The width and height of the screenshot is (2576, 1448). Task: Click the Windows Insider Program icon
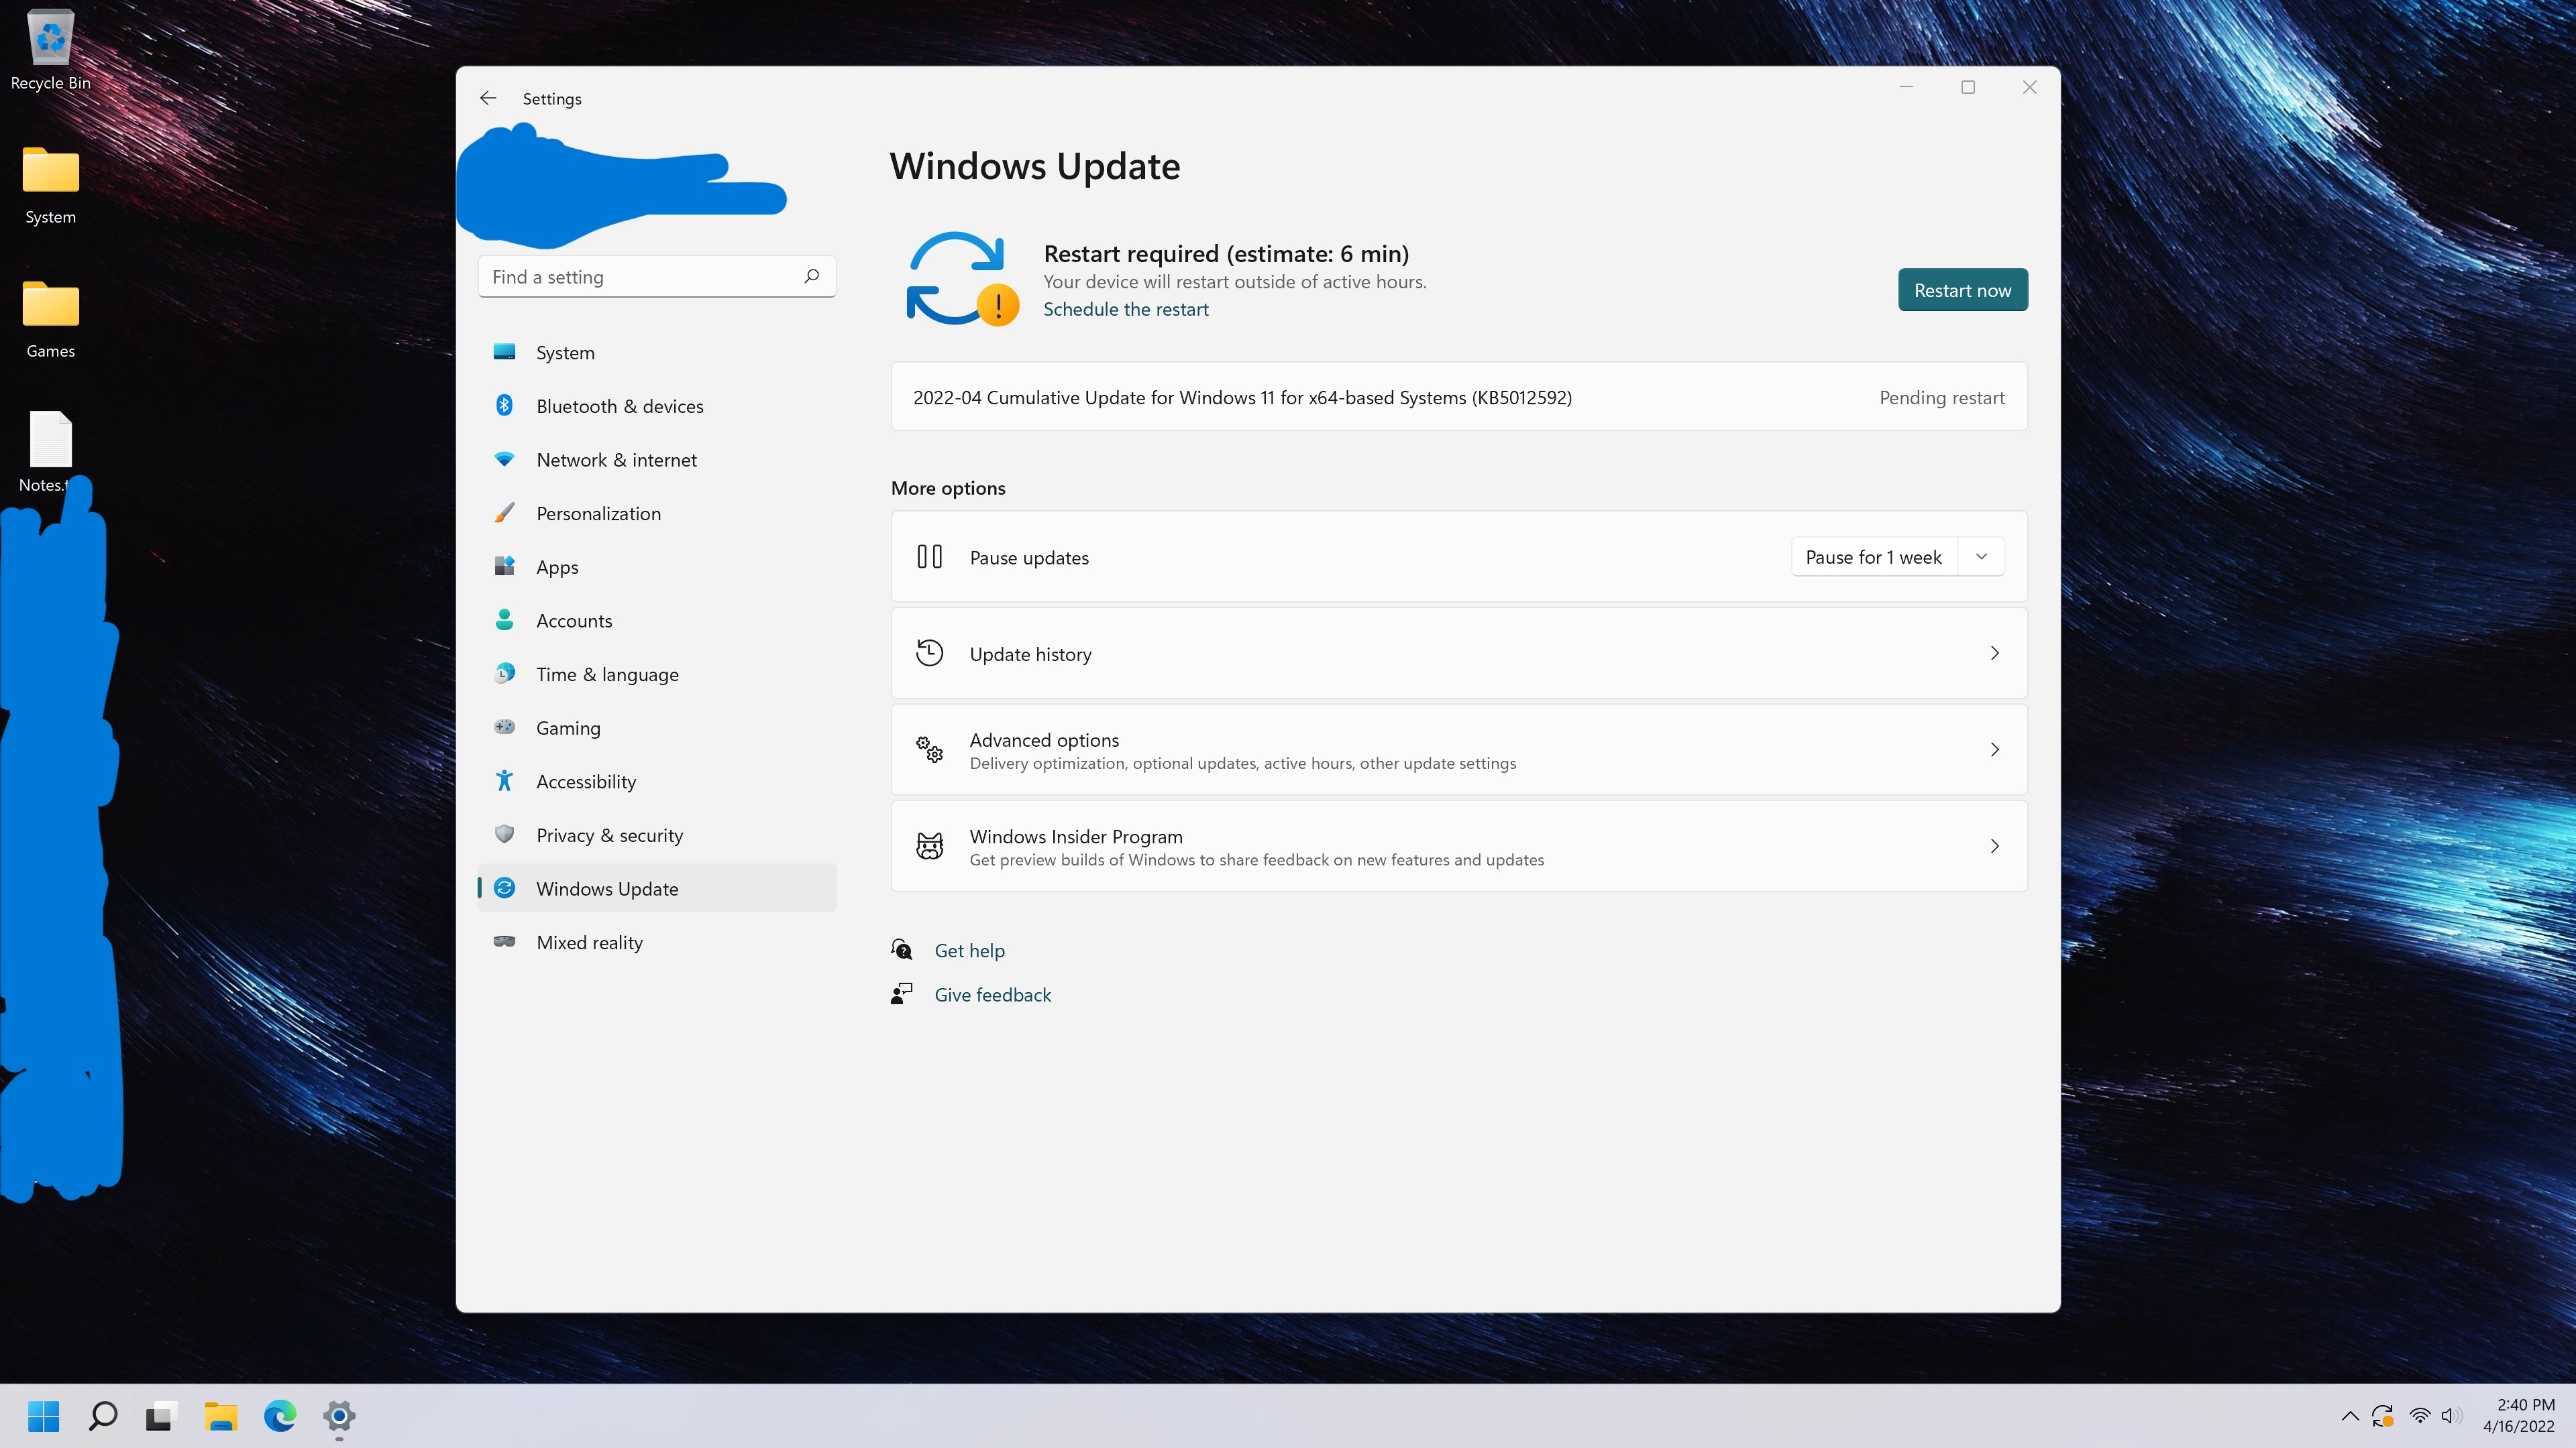pyautogui.click(x=930, y=845)
